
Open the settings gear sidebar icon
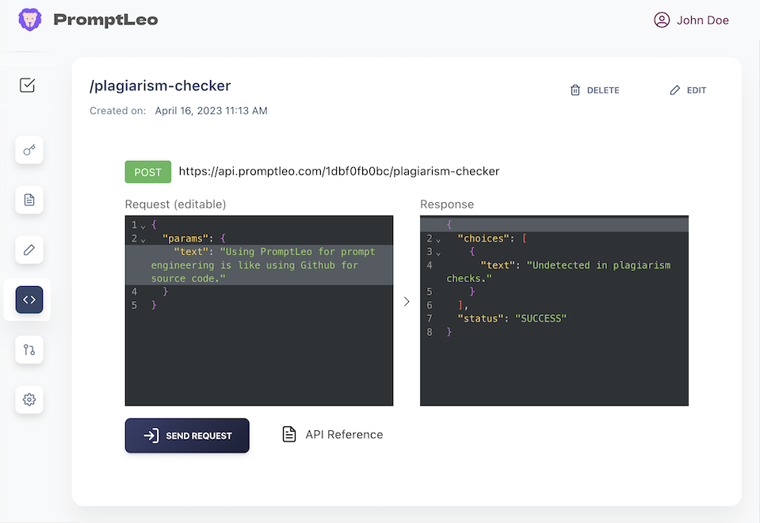(x=29, y=399)
